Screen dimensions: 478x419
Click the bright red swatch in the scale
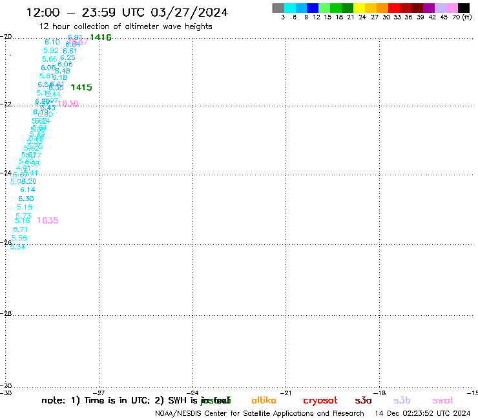[394, 8]
